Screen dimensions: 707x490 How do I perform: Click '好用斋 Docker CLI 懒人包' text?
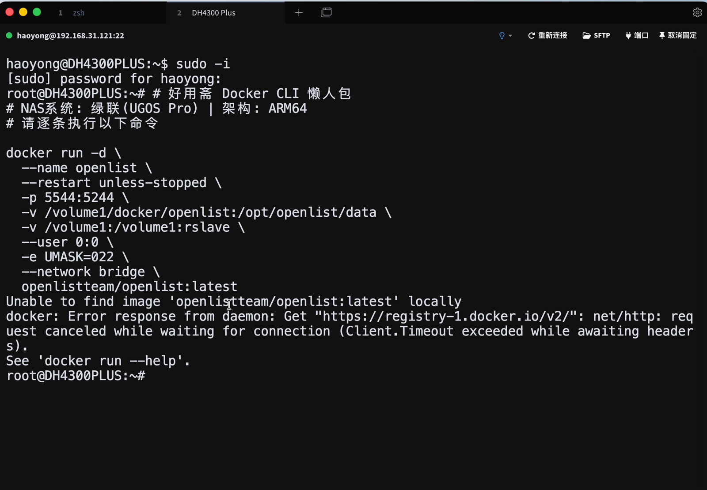259,94
